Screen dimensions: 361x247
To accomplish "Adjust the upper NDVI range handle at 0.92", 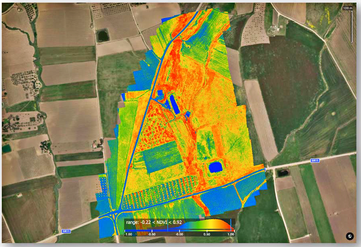I will point(231,225).
